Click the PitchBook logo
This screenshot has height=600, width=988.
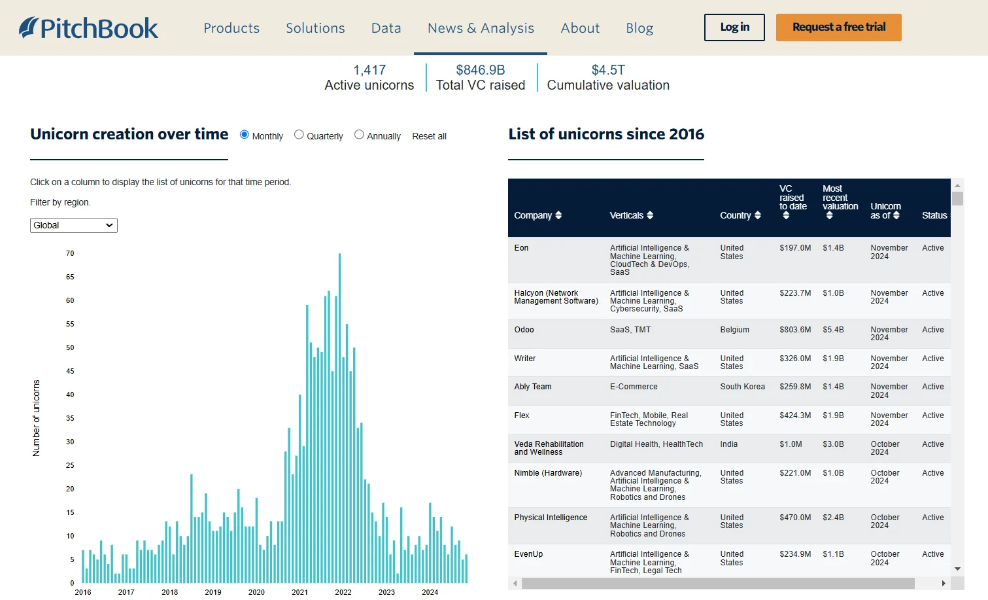(x=88, y=27)
